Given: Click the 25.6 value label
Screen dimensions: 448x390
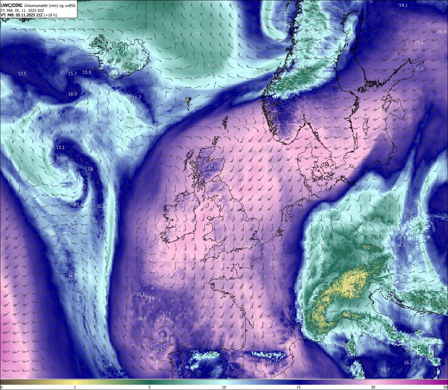Looking at the screenshot, I should pos(274,263).
